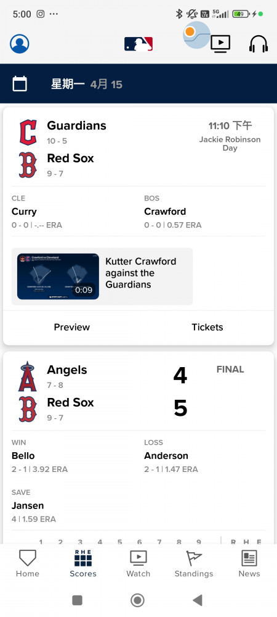Switch to the Watch tab
This screenshot has width=277, height=617.
[x=138, y=563]
